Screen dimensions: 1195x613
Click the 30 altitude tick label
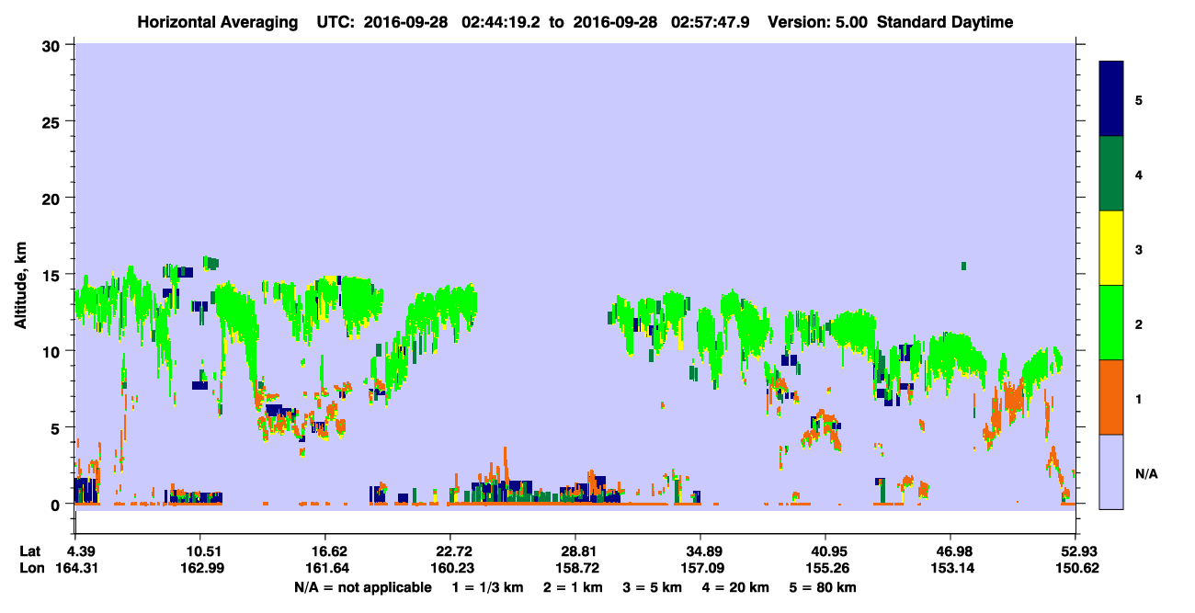pos(53,45)
